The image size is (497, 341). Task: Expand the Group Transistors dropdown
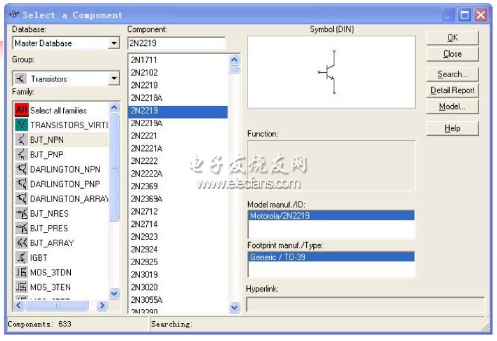(x=114, y=78)
